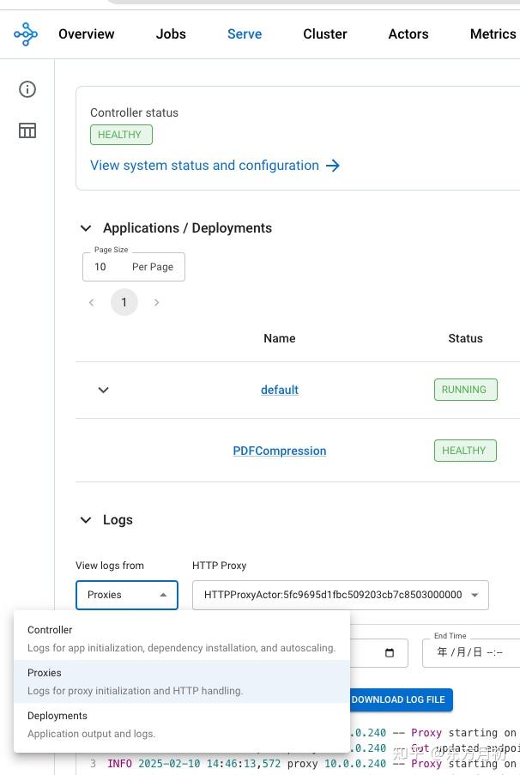Screen dimensions: 520x775
Task: Click the arrow icon beside system status link
Action: [x=334, y=165]
